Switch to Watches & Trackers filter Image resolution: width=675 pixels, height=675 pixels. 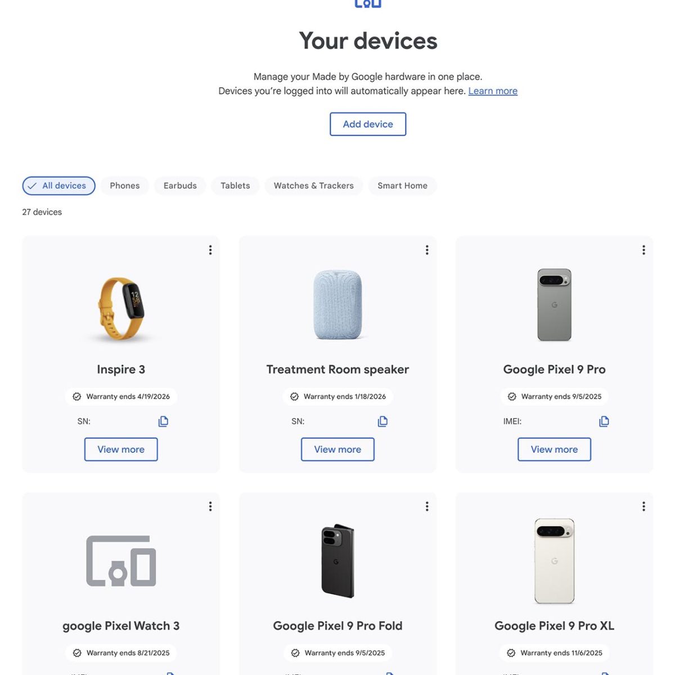pos(314,186)
